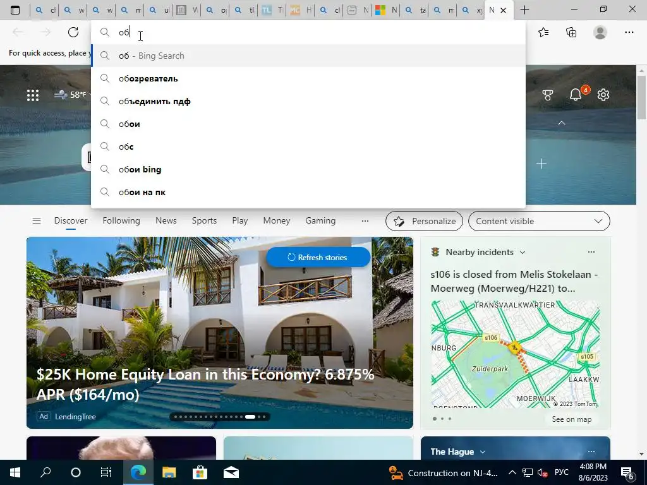Open the tab actions menu icon

pyautogui.click(x=15, y=10)
